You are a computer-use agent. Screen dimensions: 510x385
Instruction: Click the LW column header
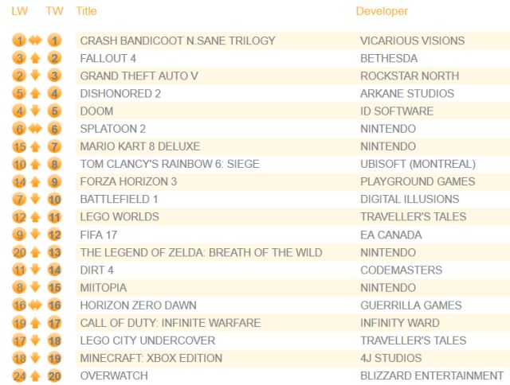point(19,11)
